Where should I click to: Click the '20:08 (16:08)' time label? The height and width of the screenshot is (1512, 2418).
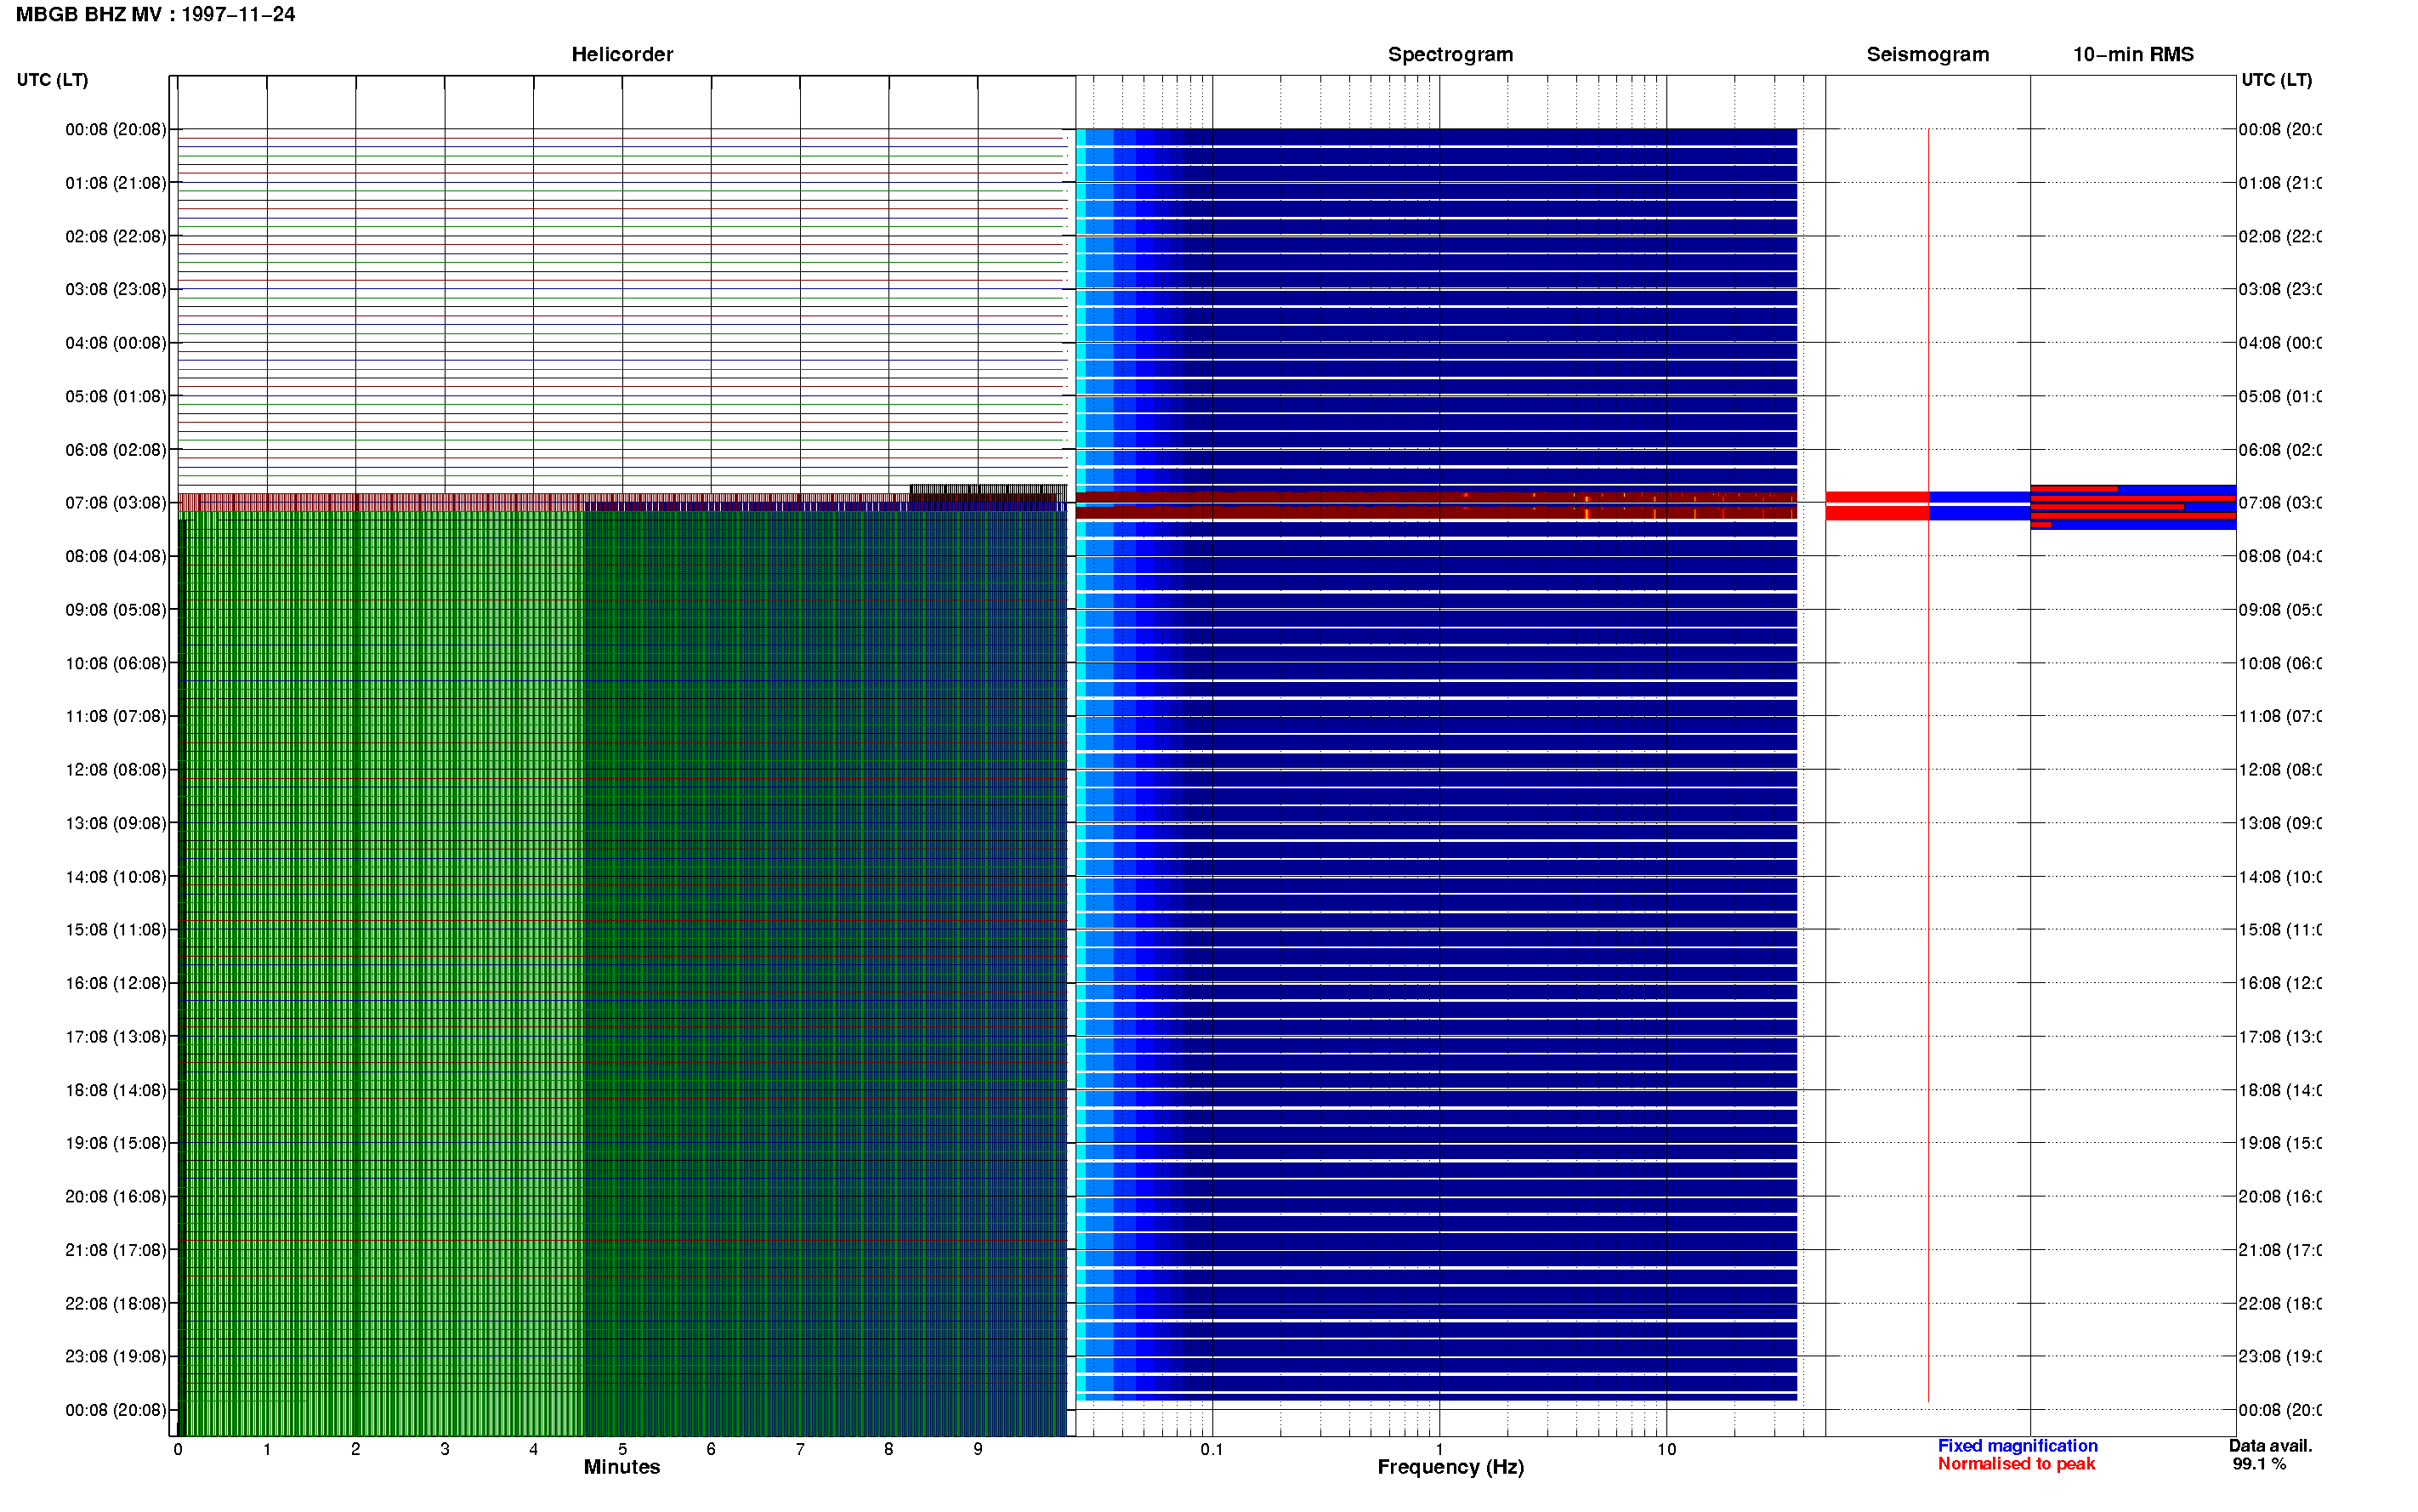pyautogui.click(x=116, y=1196)
